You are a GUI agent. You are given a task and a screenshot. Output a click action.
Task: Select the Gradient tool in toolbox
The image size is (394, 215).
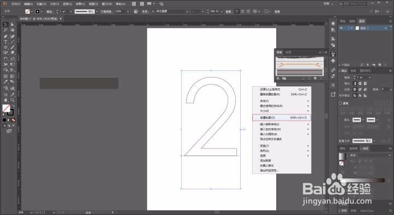[x=12, y=76]
